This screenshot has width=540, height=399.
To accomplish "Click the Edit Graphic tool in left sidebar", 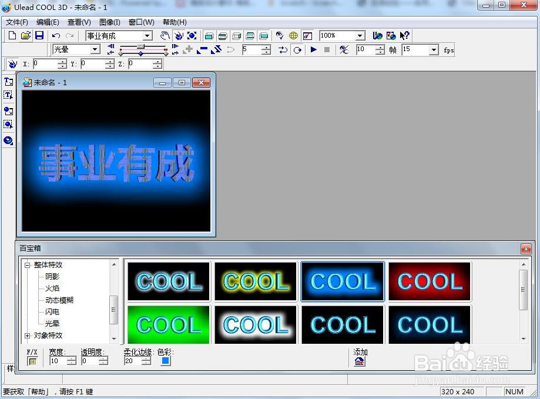I will 8,124.
